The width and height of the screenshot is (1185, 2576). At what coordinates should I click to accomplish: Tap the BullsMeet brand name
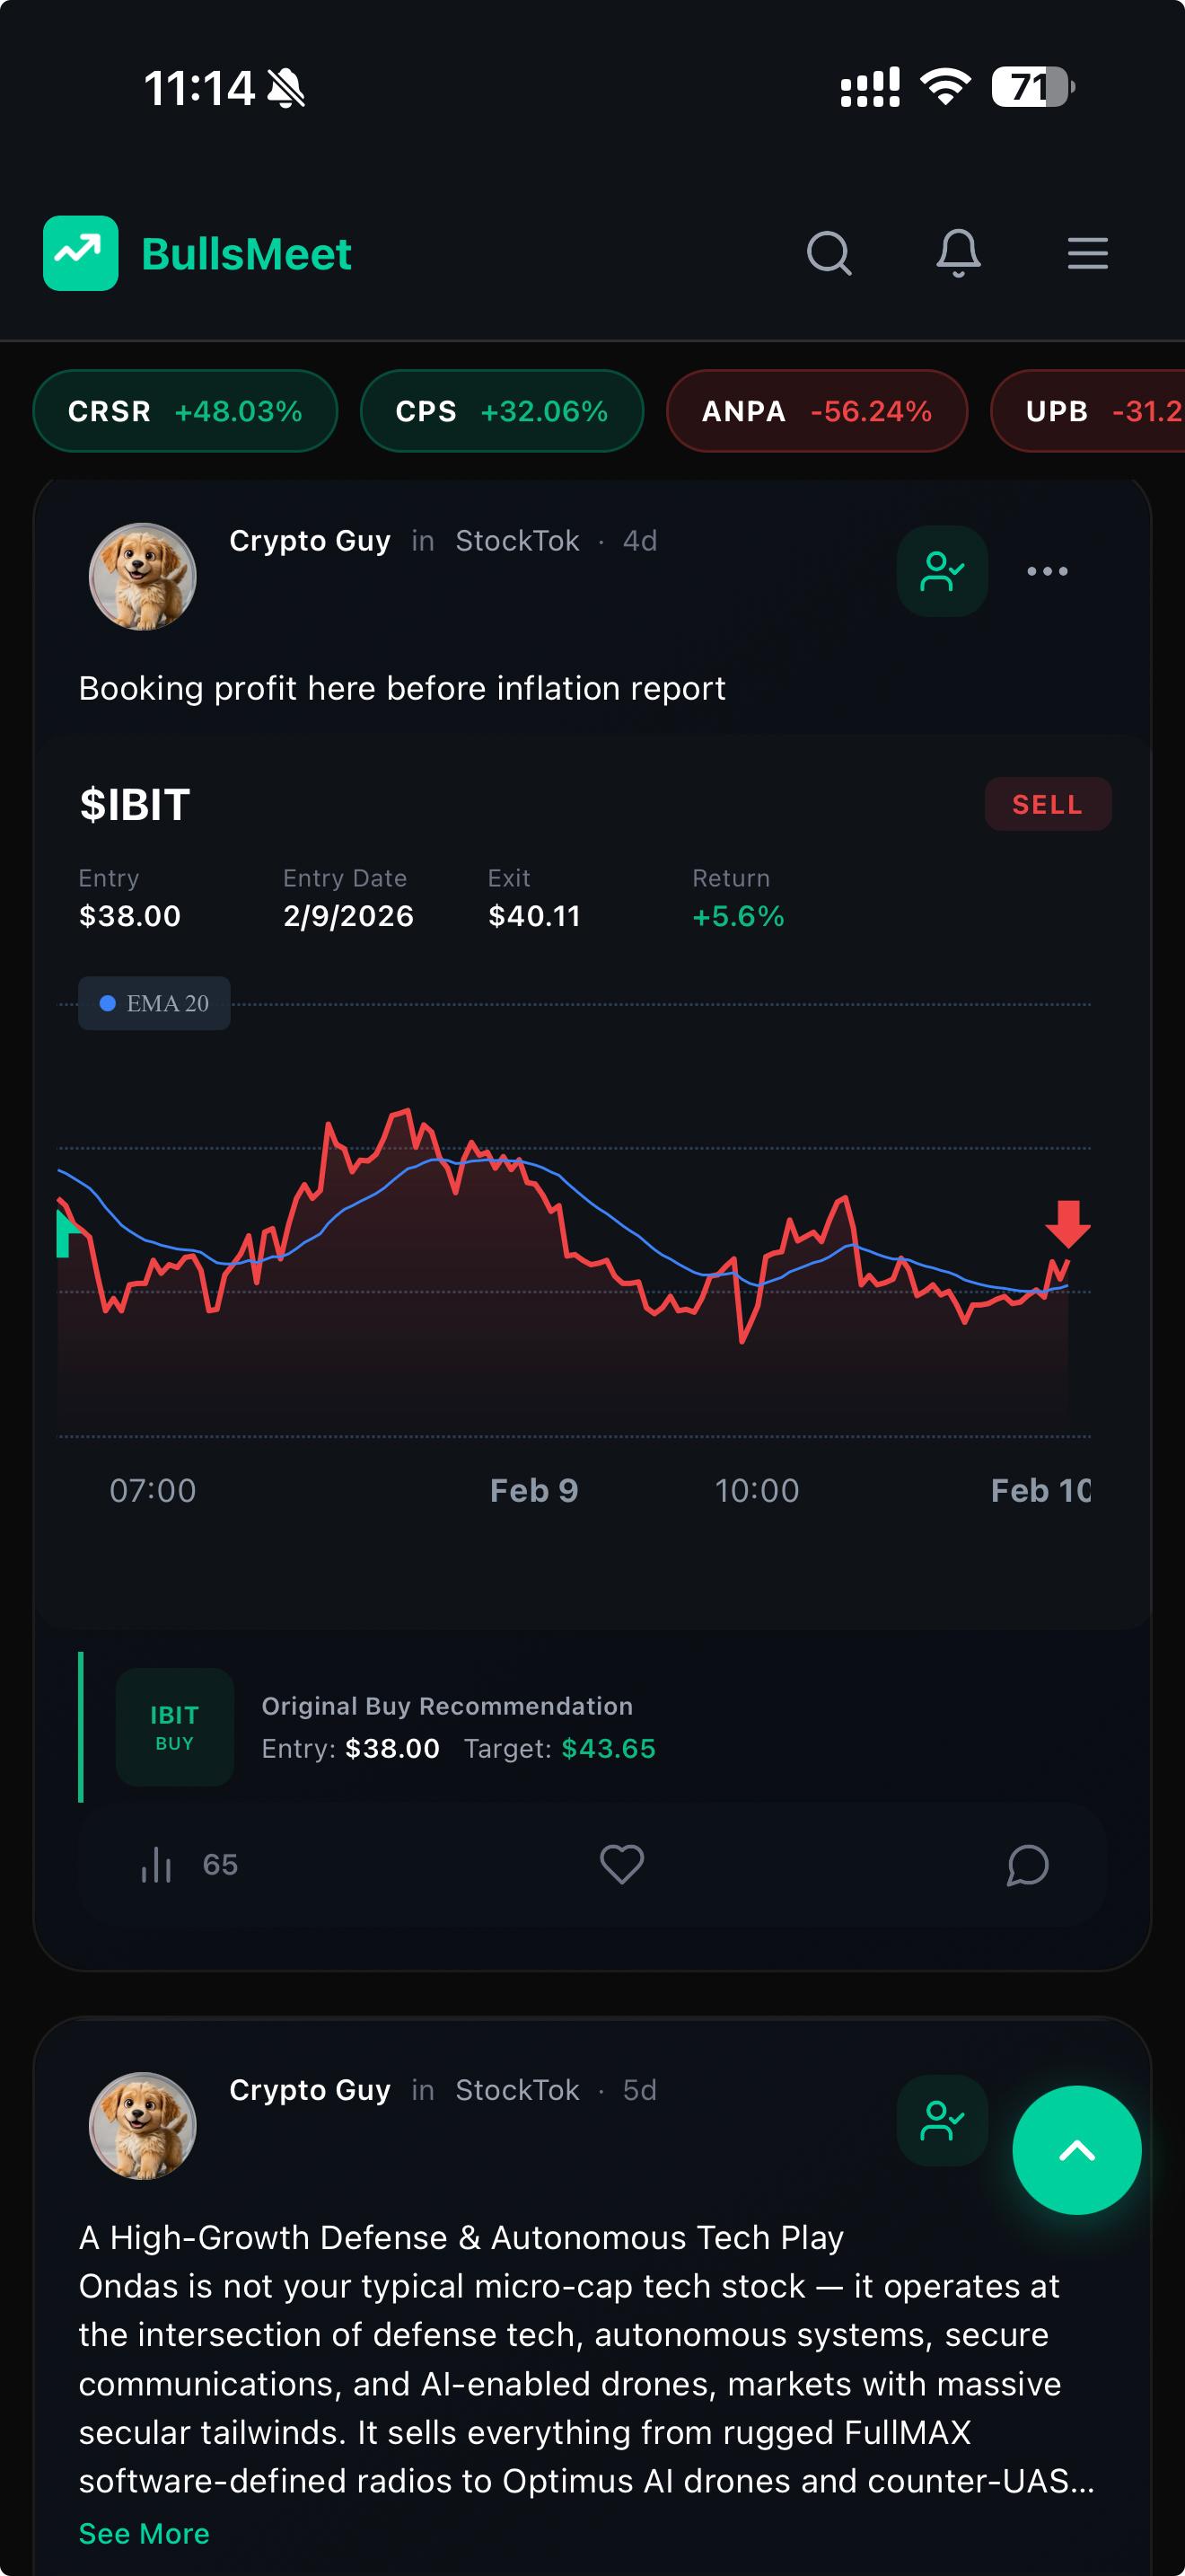[x=246, y=254]
